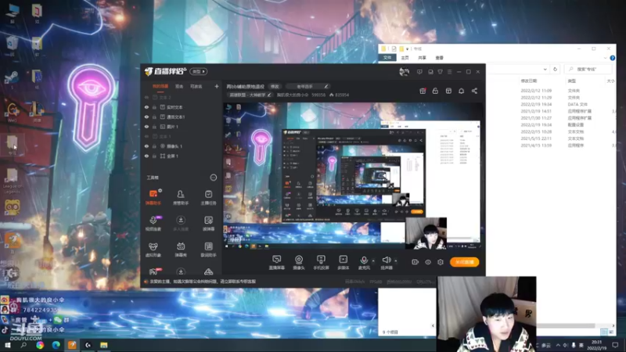Screen dimensions: 626x352
Task: Show the hidden 文本 2 source
Action: tap(146, 97)
